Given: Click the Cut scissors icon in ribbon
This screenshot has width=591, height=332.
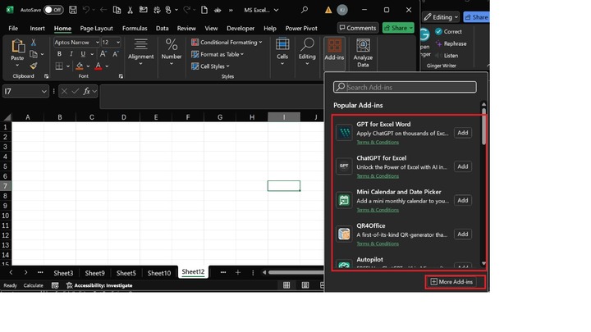Looking at the screenshot, I should click(34, 43).
